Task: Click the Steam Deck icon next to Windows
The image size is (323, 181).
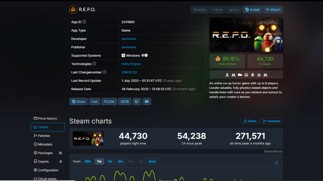Action: click(143, 56)
